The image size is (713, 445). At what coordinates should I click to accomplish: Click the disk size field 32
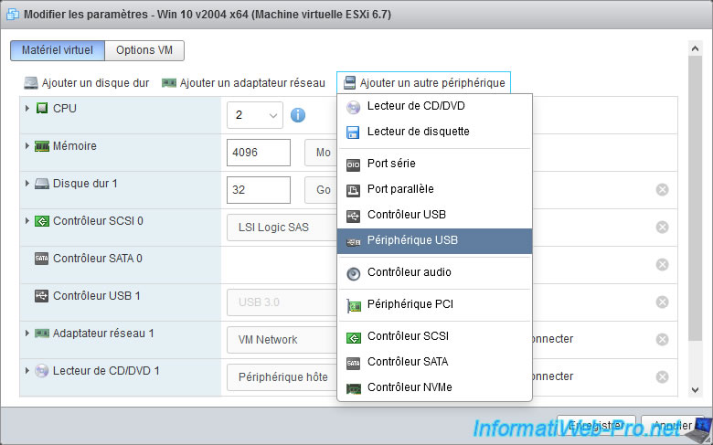[259, 190]
